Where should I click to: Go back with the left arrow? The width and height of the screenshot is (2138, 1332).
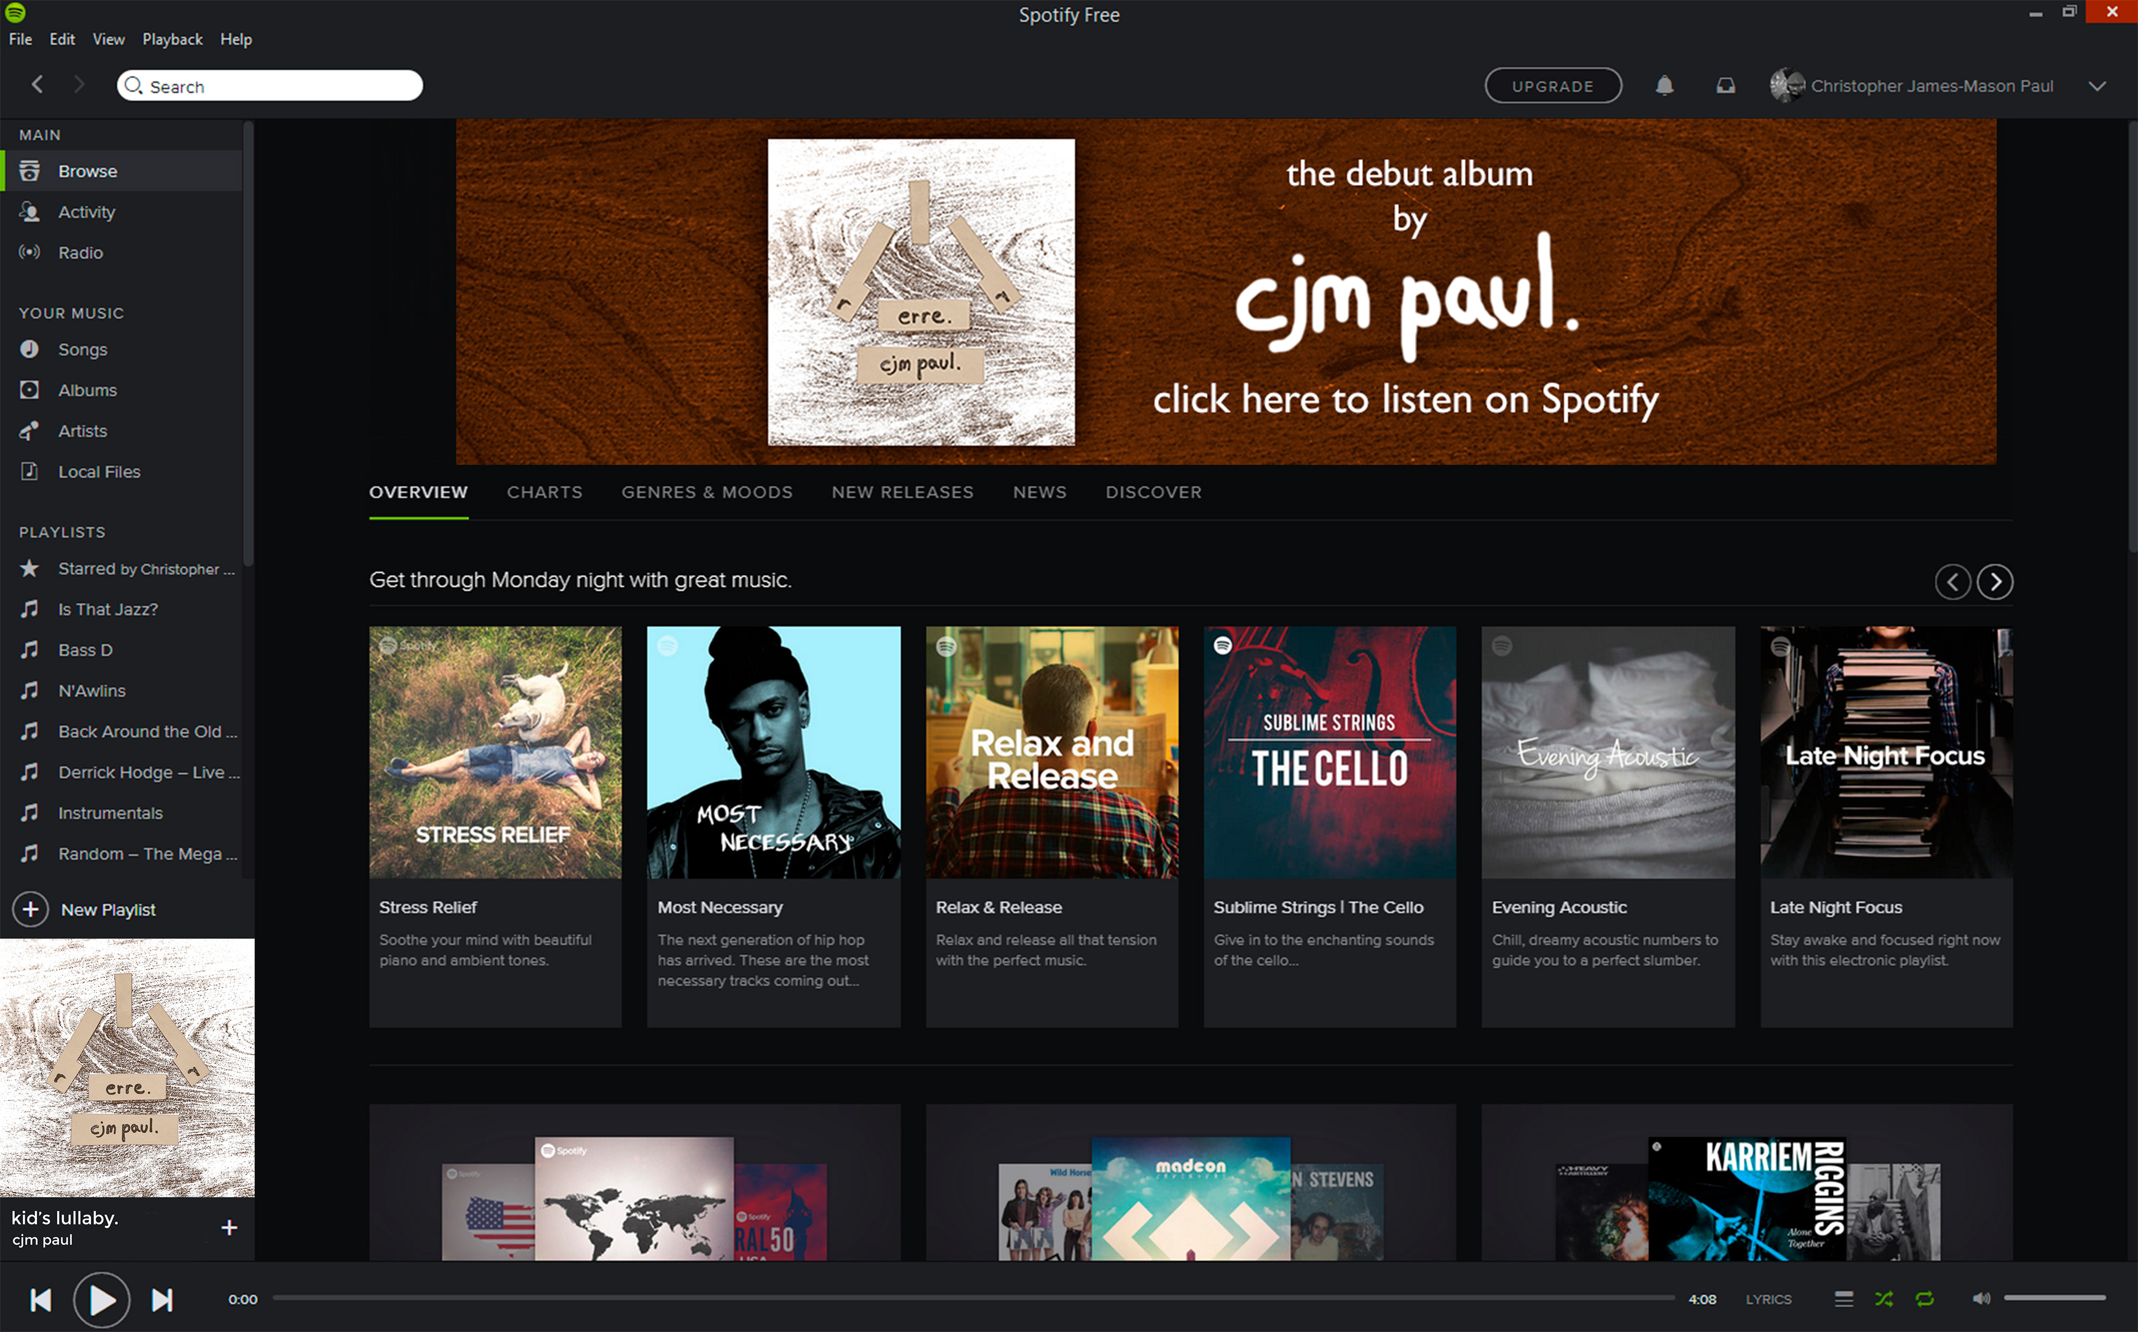37,85
